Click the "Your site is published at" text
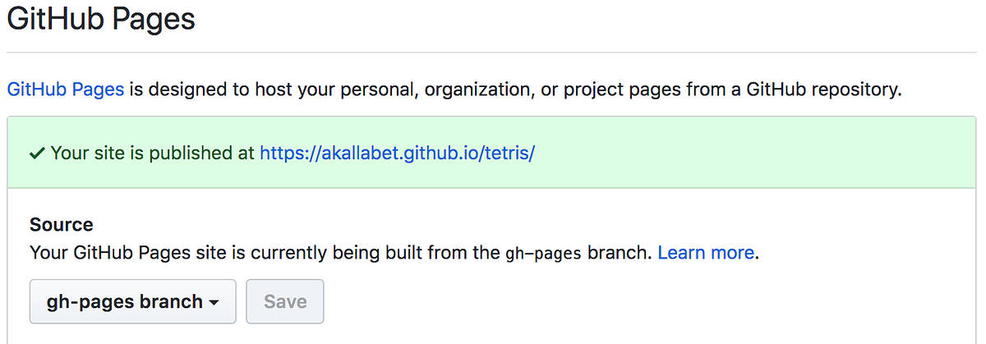This screenshot has width=986, height=344. tap(153, 153)
